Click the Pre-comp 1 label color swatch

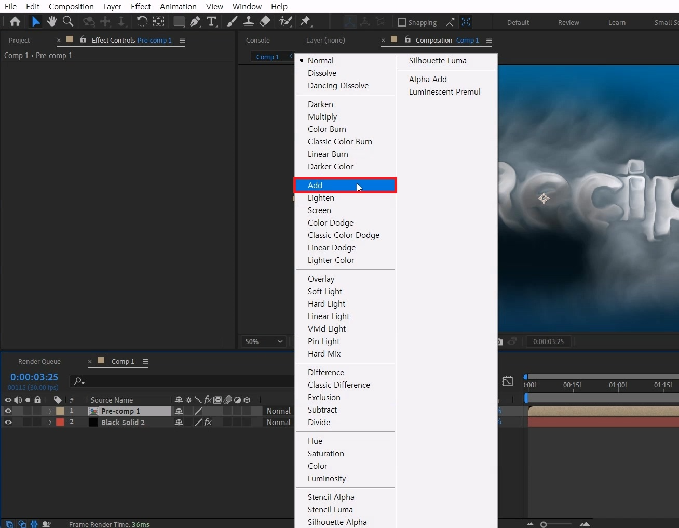[x=60, y=411]
